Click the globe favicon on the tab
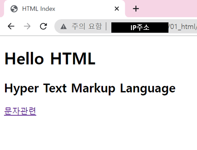 click(14, 9)
